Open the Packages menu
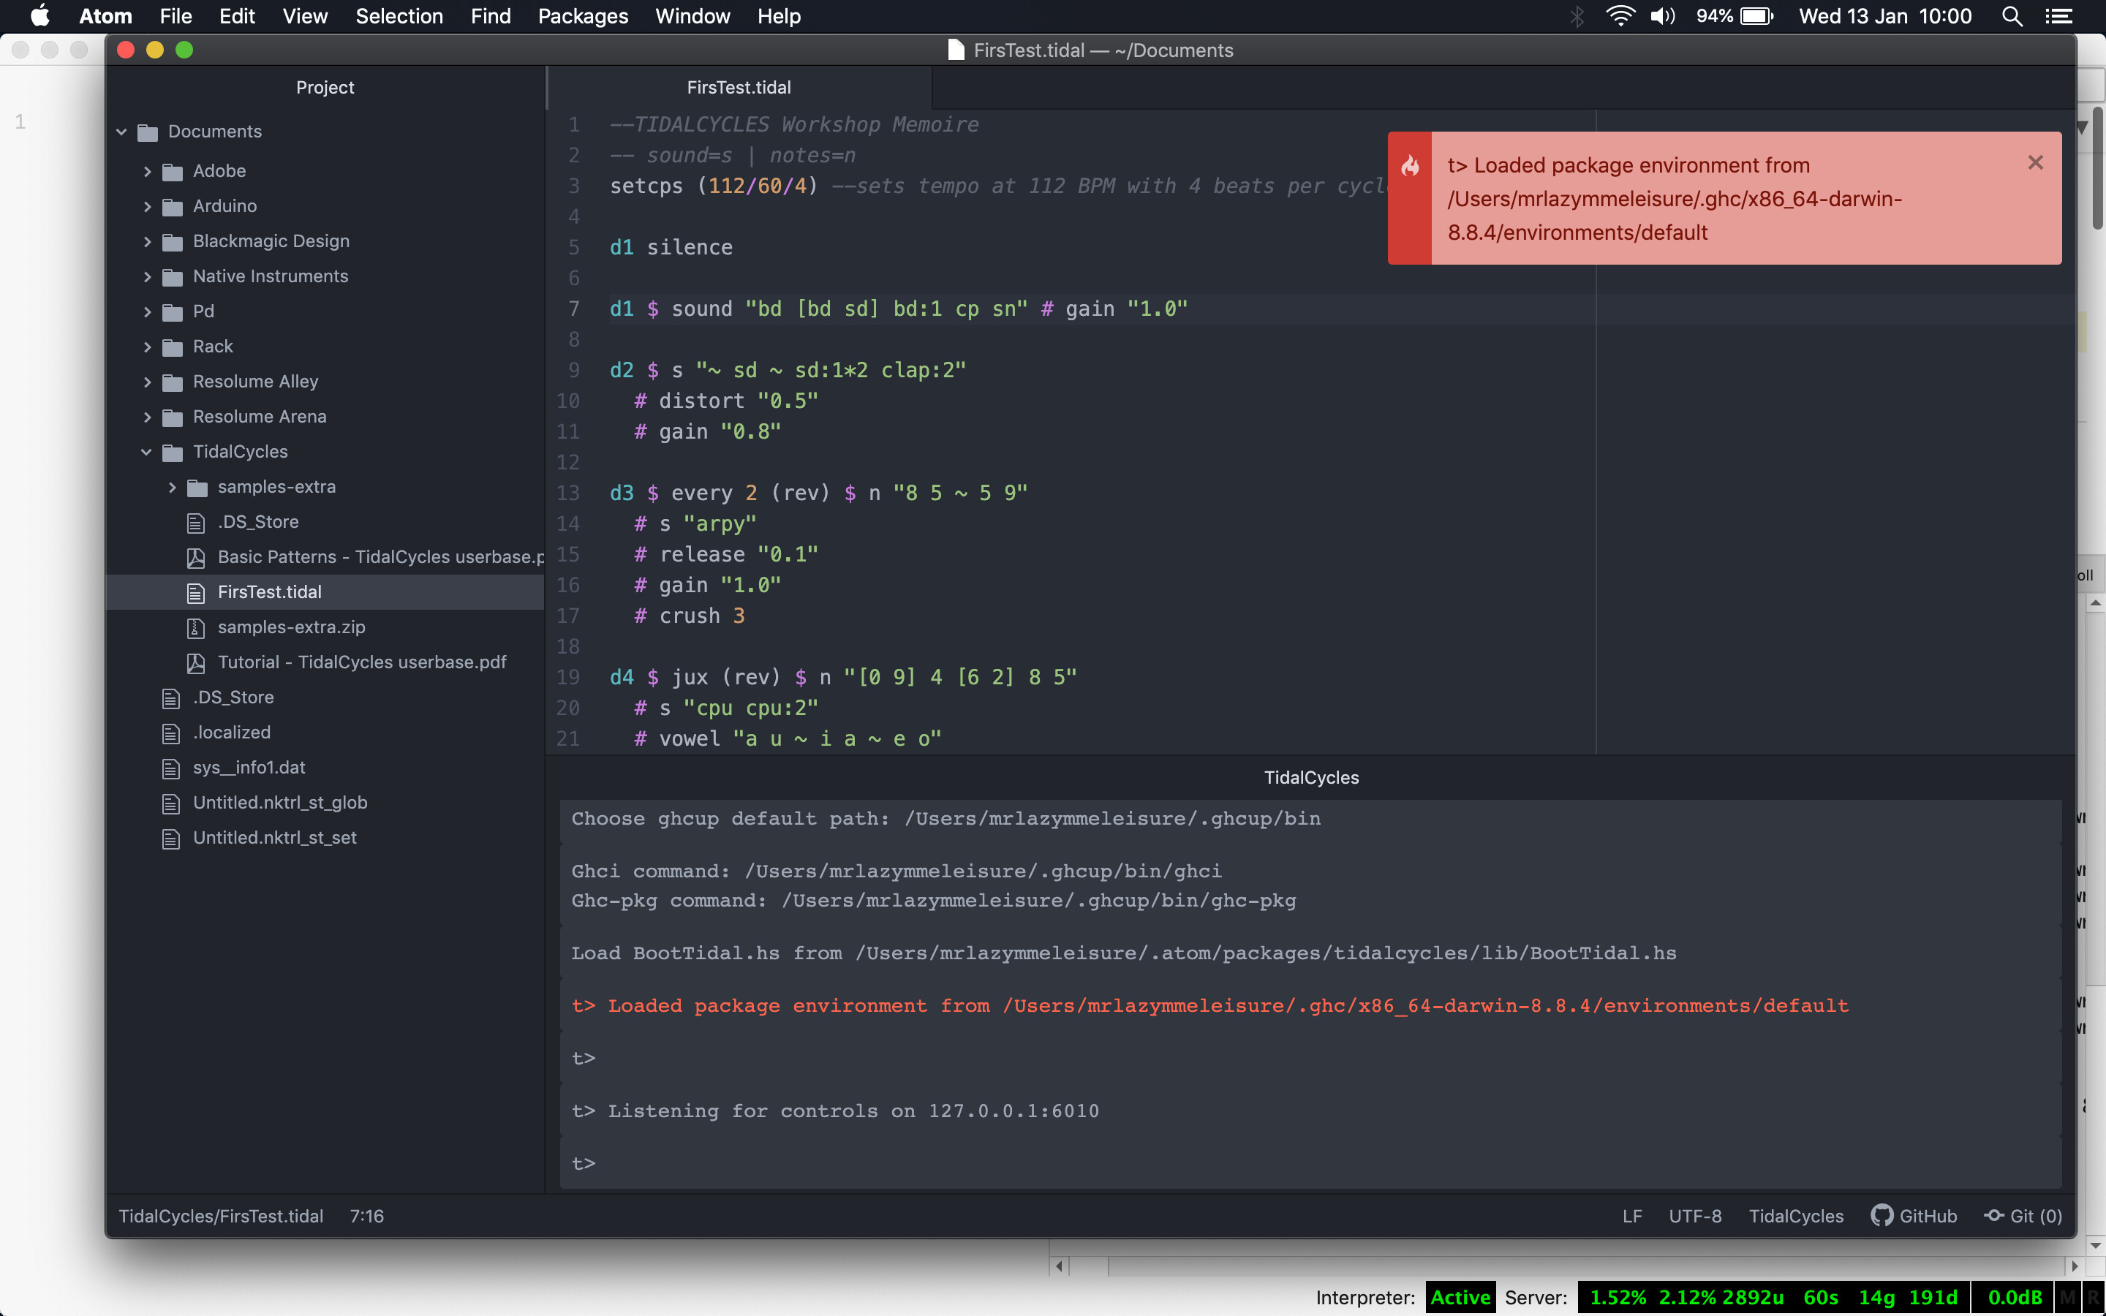The width and height of the screenshot is (2106, 1316). (x=582, y=17)
